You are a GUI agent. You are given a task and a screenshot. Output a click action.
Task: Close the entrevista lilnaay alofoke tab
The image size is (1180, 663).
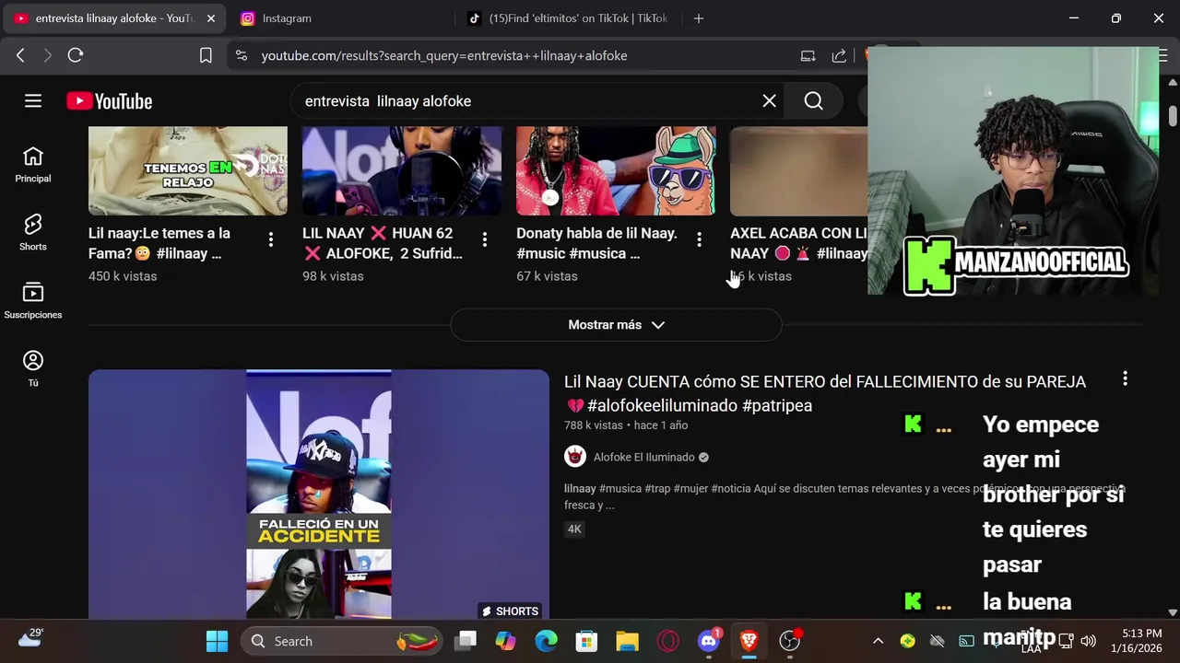click(x=210, y=18)
